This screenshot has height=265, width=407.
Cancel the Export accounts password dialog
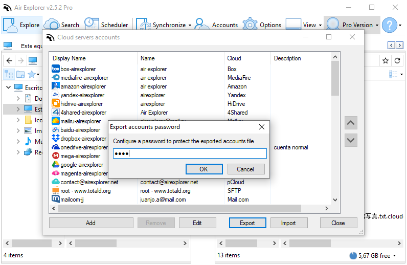pos(246,169)
